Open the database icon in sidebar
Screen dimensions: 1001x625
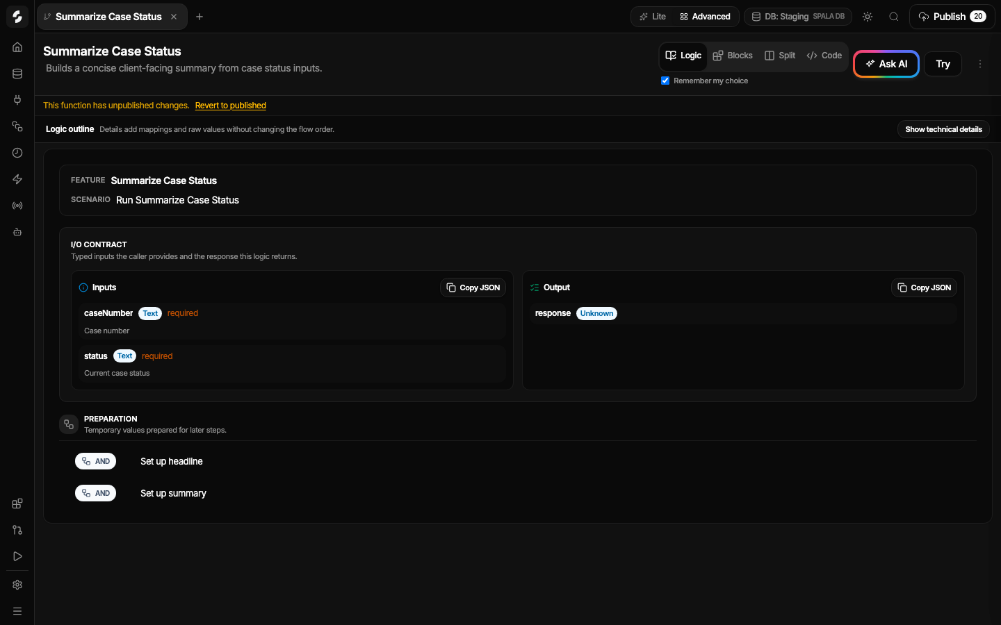pyautogui.click(x=17, y=74)
